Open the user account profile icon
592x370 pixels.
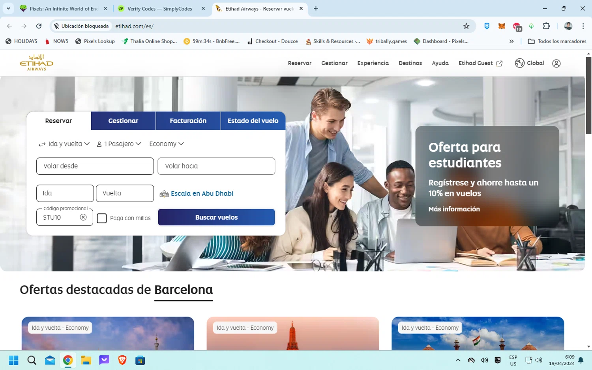(x=556, y=64)
